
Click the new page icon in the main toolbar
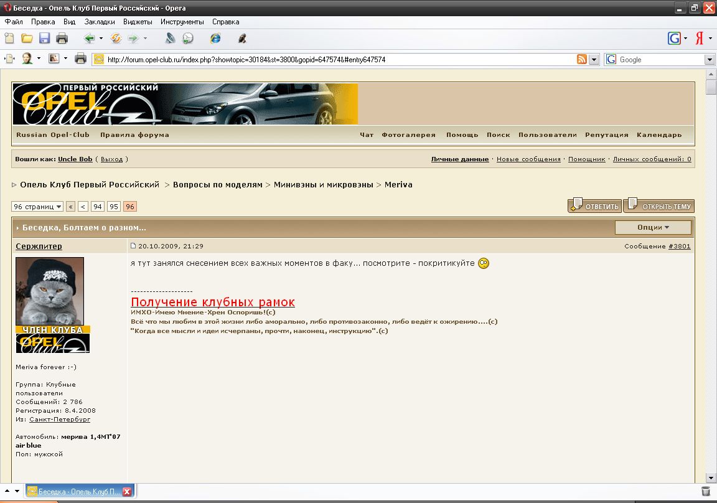9,39
